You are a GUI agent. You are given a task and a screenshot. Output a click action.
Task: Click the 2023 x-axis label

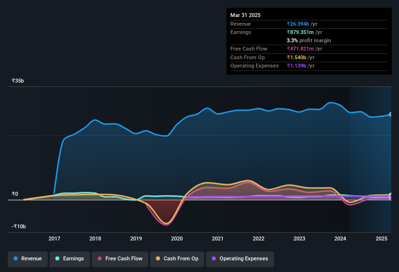(299, 238)
